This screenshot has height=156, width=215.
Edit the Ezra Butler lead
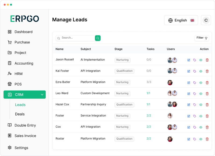[x=189, y=83]
